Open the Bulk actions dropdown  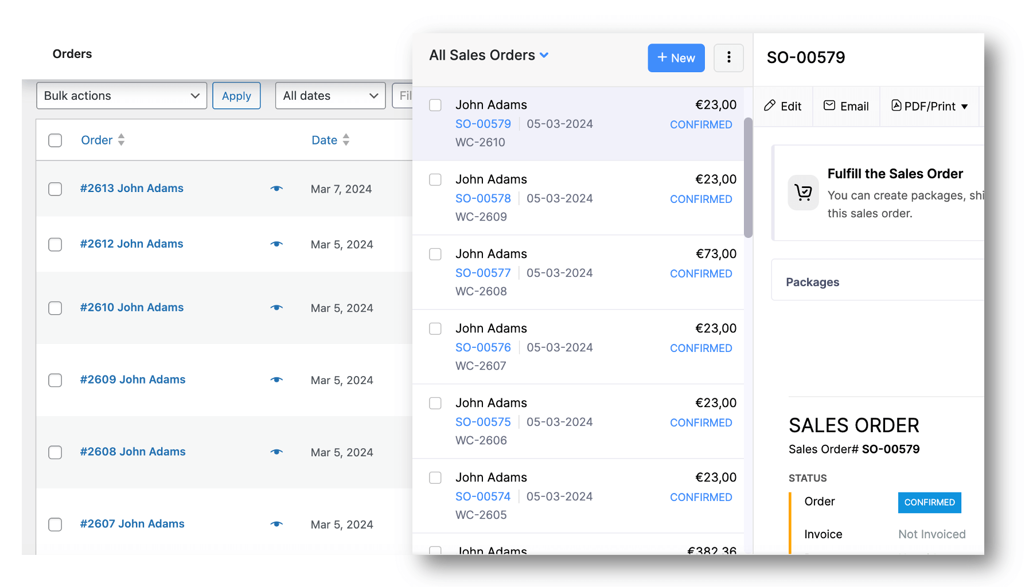point(121,96)
